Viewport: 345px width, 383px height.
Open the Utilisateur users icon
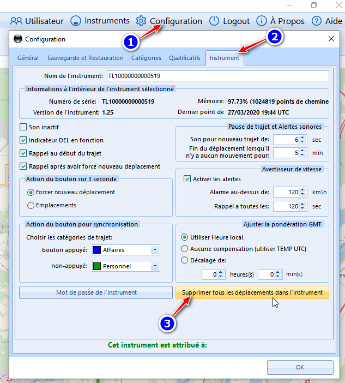16,21
